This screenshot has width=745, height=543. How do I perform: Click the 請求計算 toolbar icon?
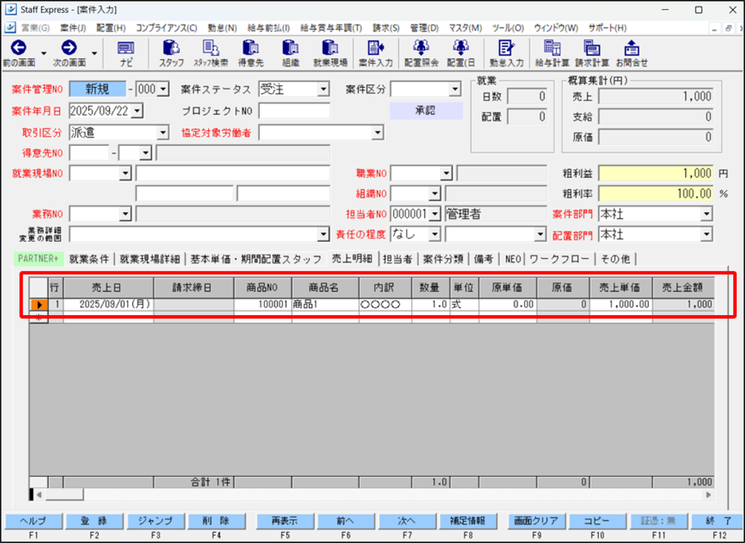pyautogui.click(x=591, y=49)
